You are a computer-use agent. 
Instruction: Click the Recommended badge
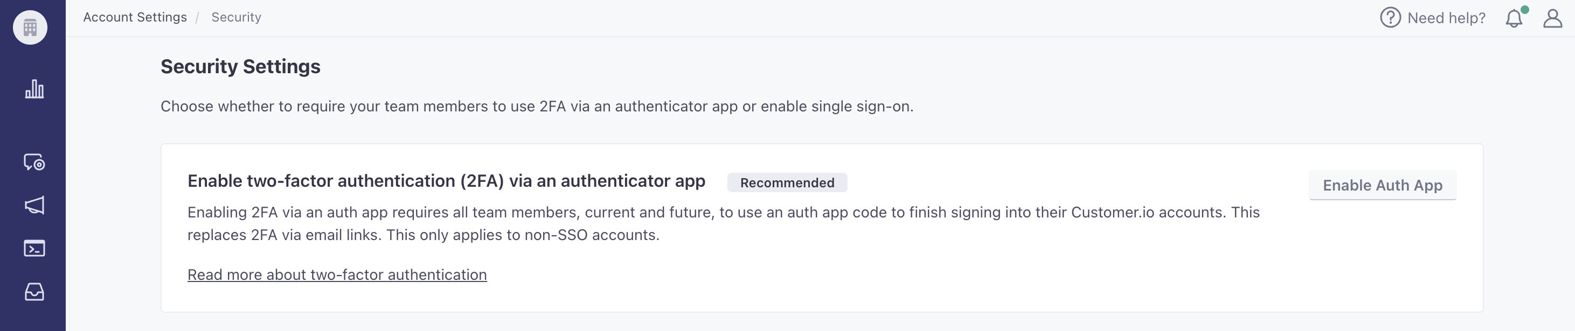tap(787, 182)
